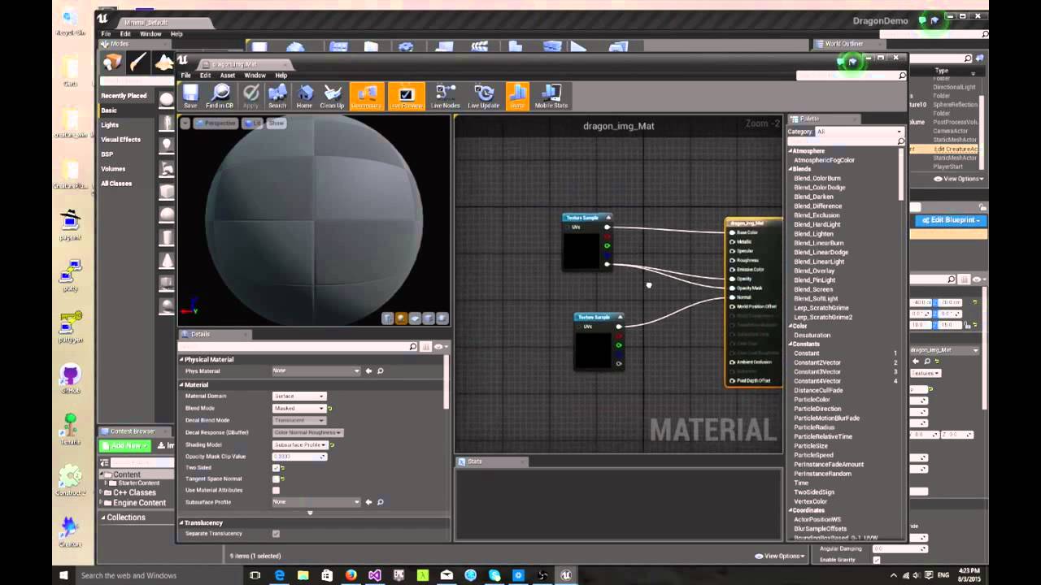The height and width of the screenshot is (585, 1041).
Task: Toggle the Live Preview toolbar icon
Action: point(406,96)
